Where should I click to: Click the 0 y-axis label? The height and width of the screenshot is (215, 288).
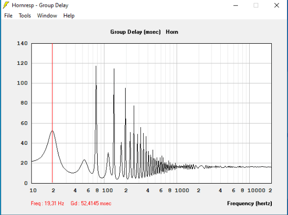tap(26, 183)
